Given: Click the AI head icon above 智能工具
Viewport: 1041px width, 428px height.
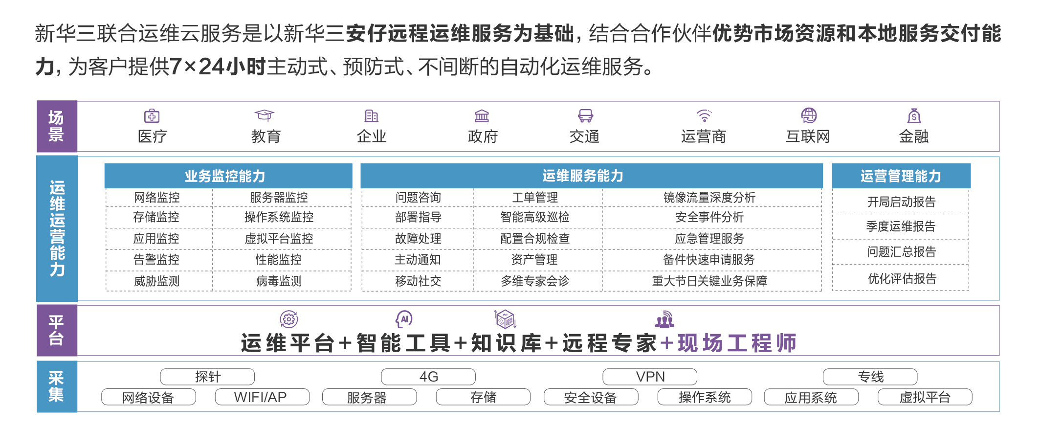Looking at the screenshot, I should click(x=404, y=319).
